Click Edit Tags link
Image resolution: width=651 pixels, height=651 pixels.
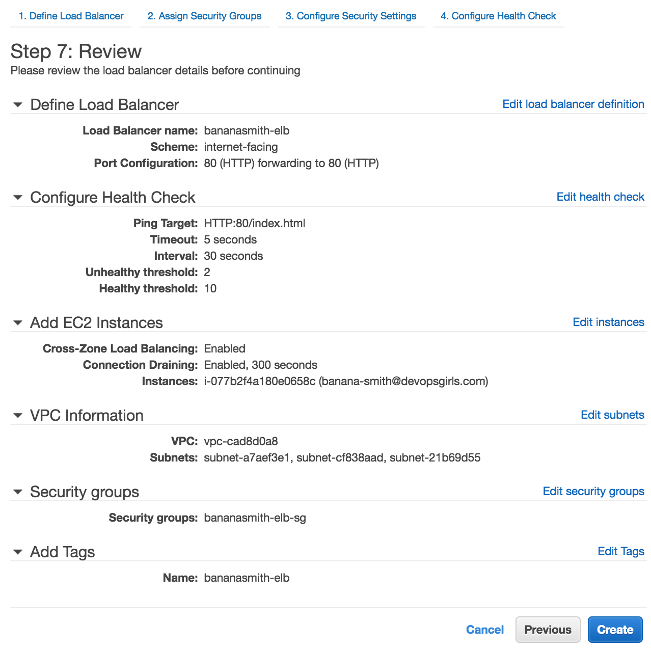pyautogui.click(x=621, y=552)
